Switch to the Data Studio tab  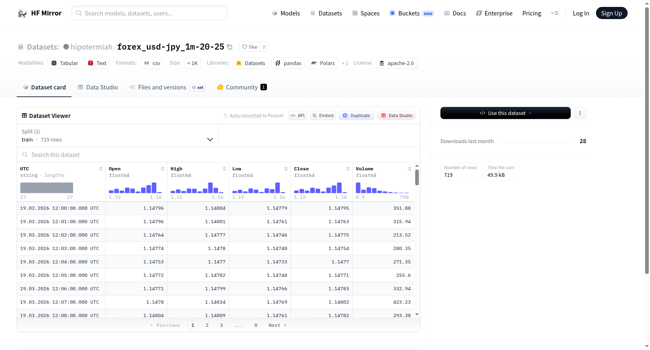click(98, 87)
